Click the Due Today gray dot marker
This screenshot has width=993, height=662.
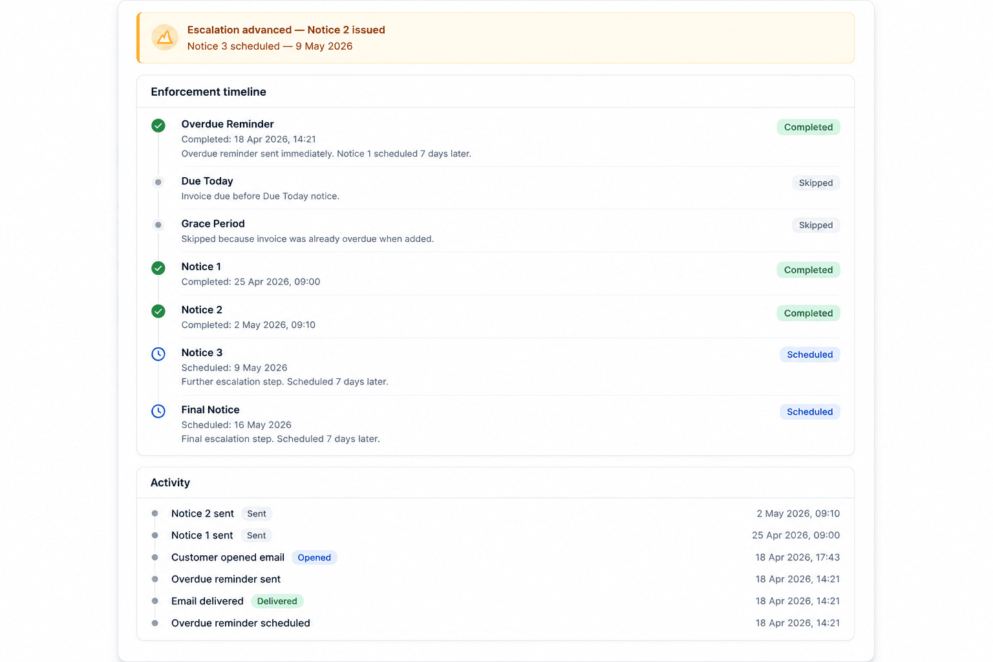[158, 182]
